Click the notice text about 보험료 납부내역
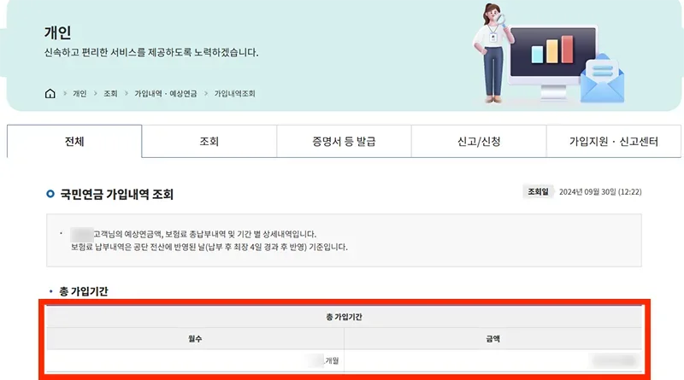 209,247
